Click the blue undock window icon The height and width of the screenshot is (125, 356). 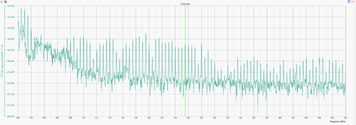349,2
